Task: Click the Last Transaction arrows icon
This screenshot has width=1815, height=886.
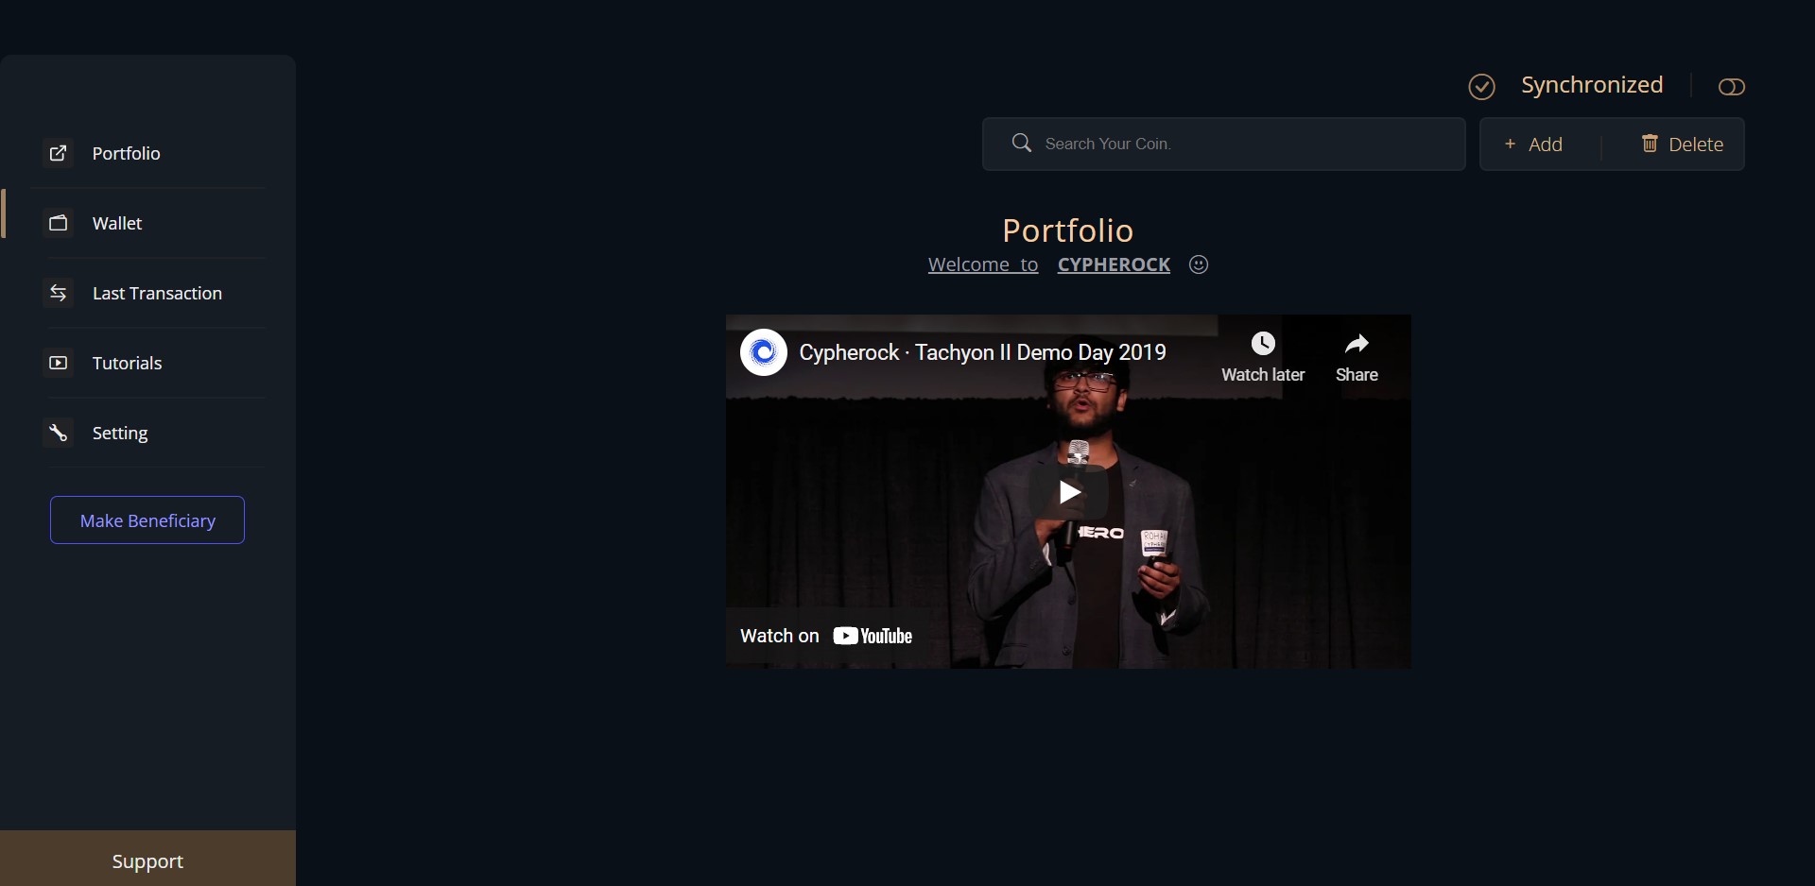Action: (x=59, y=293)
